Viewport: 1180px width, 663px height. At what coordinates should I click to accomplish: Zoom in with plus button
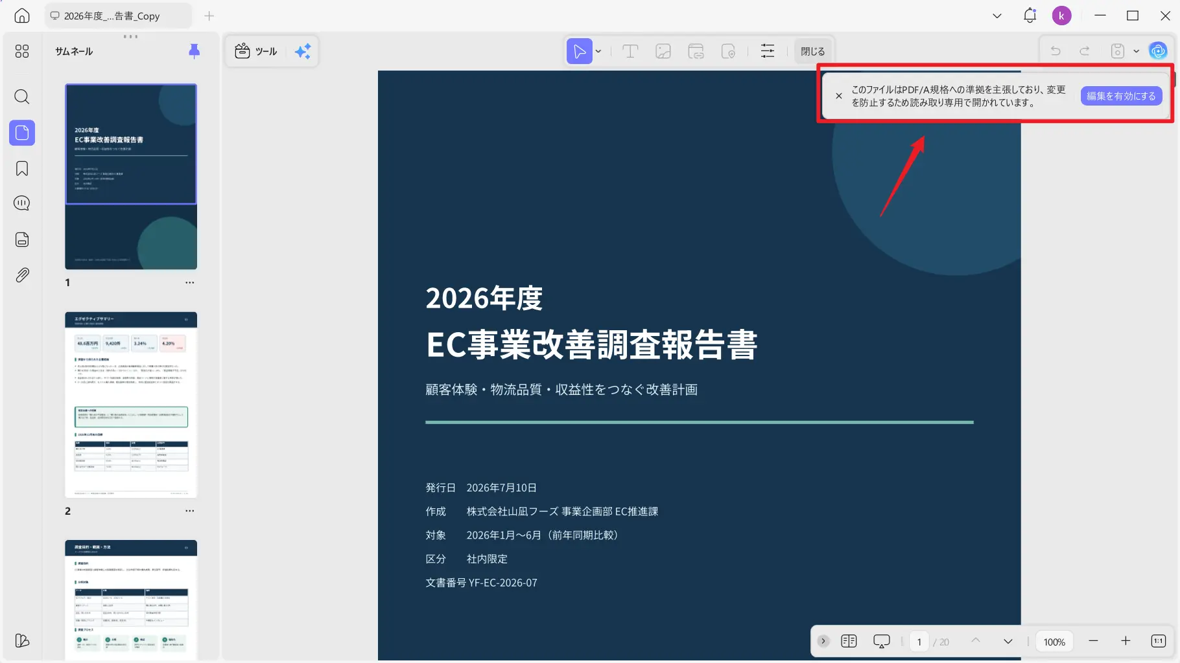[x=1126, y=641]
